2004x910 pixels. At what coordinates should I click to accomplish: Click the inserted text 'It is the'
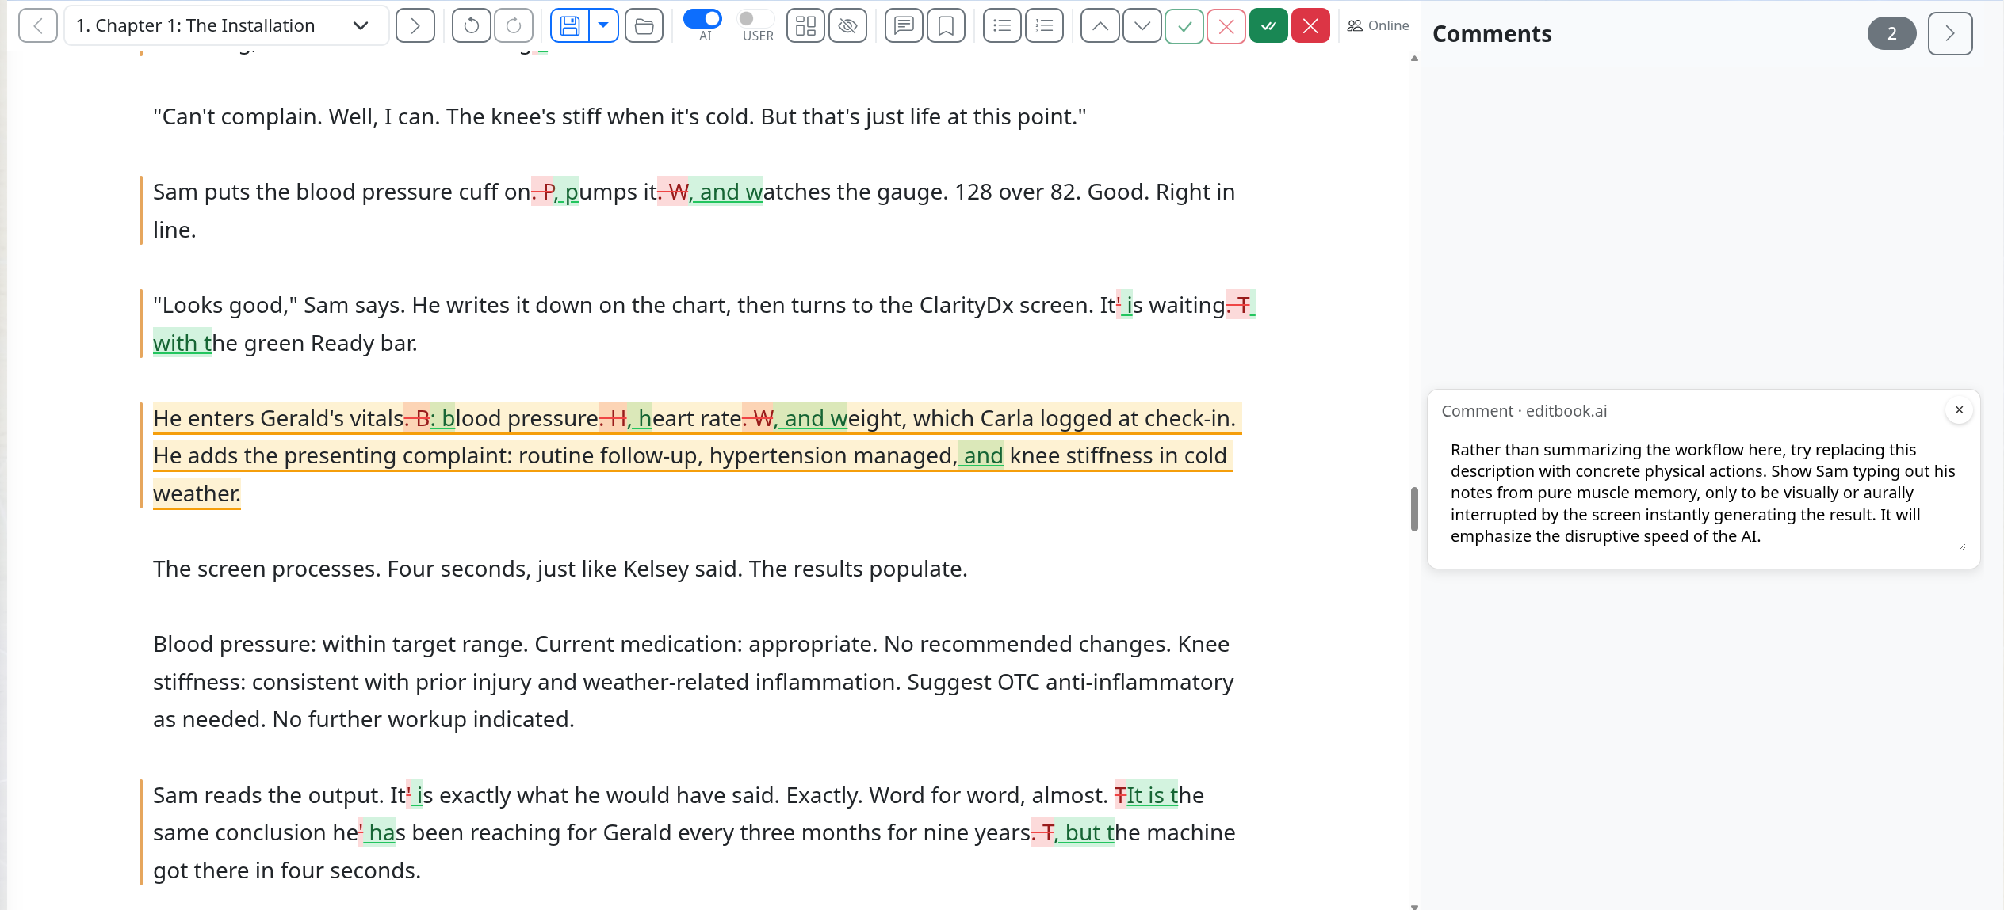[1152, 795]
